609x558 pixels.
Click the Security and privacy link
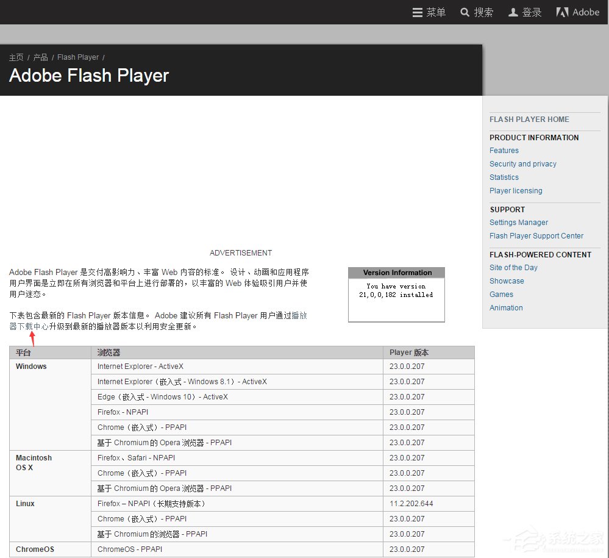pyautogui.click(x=522, y=163)
